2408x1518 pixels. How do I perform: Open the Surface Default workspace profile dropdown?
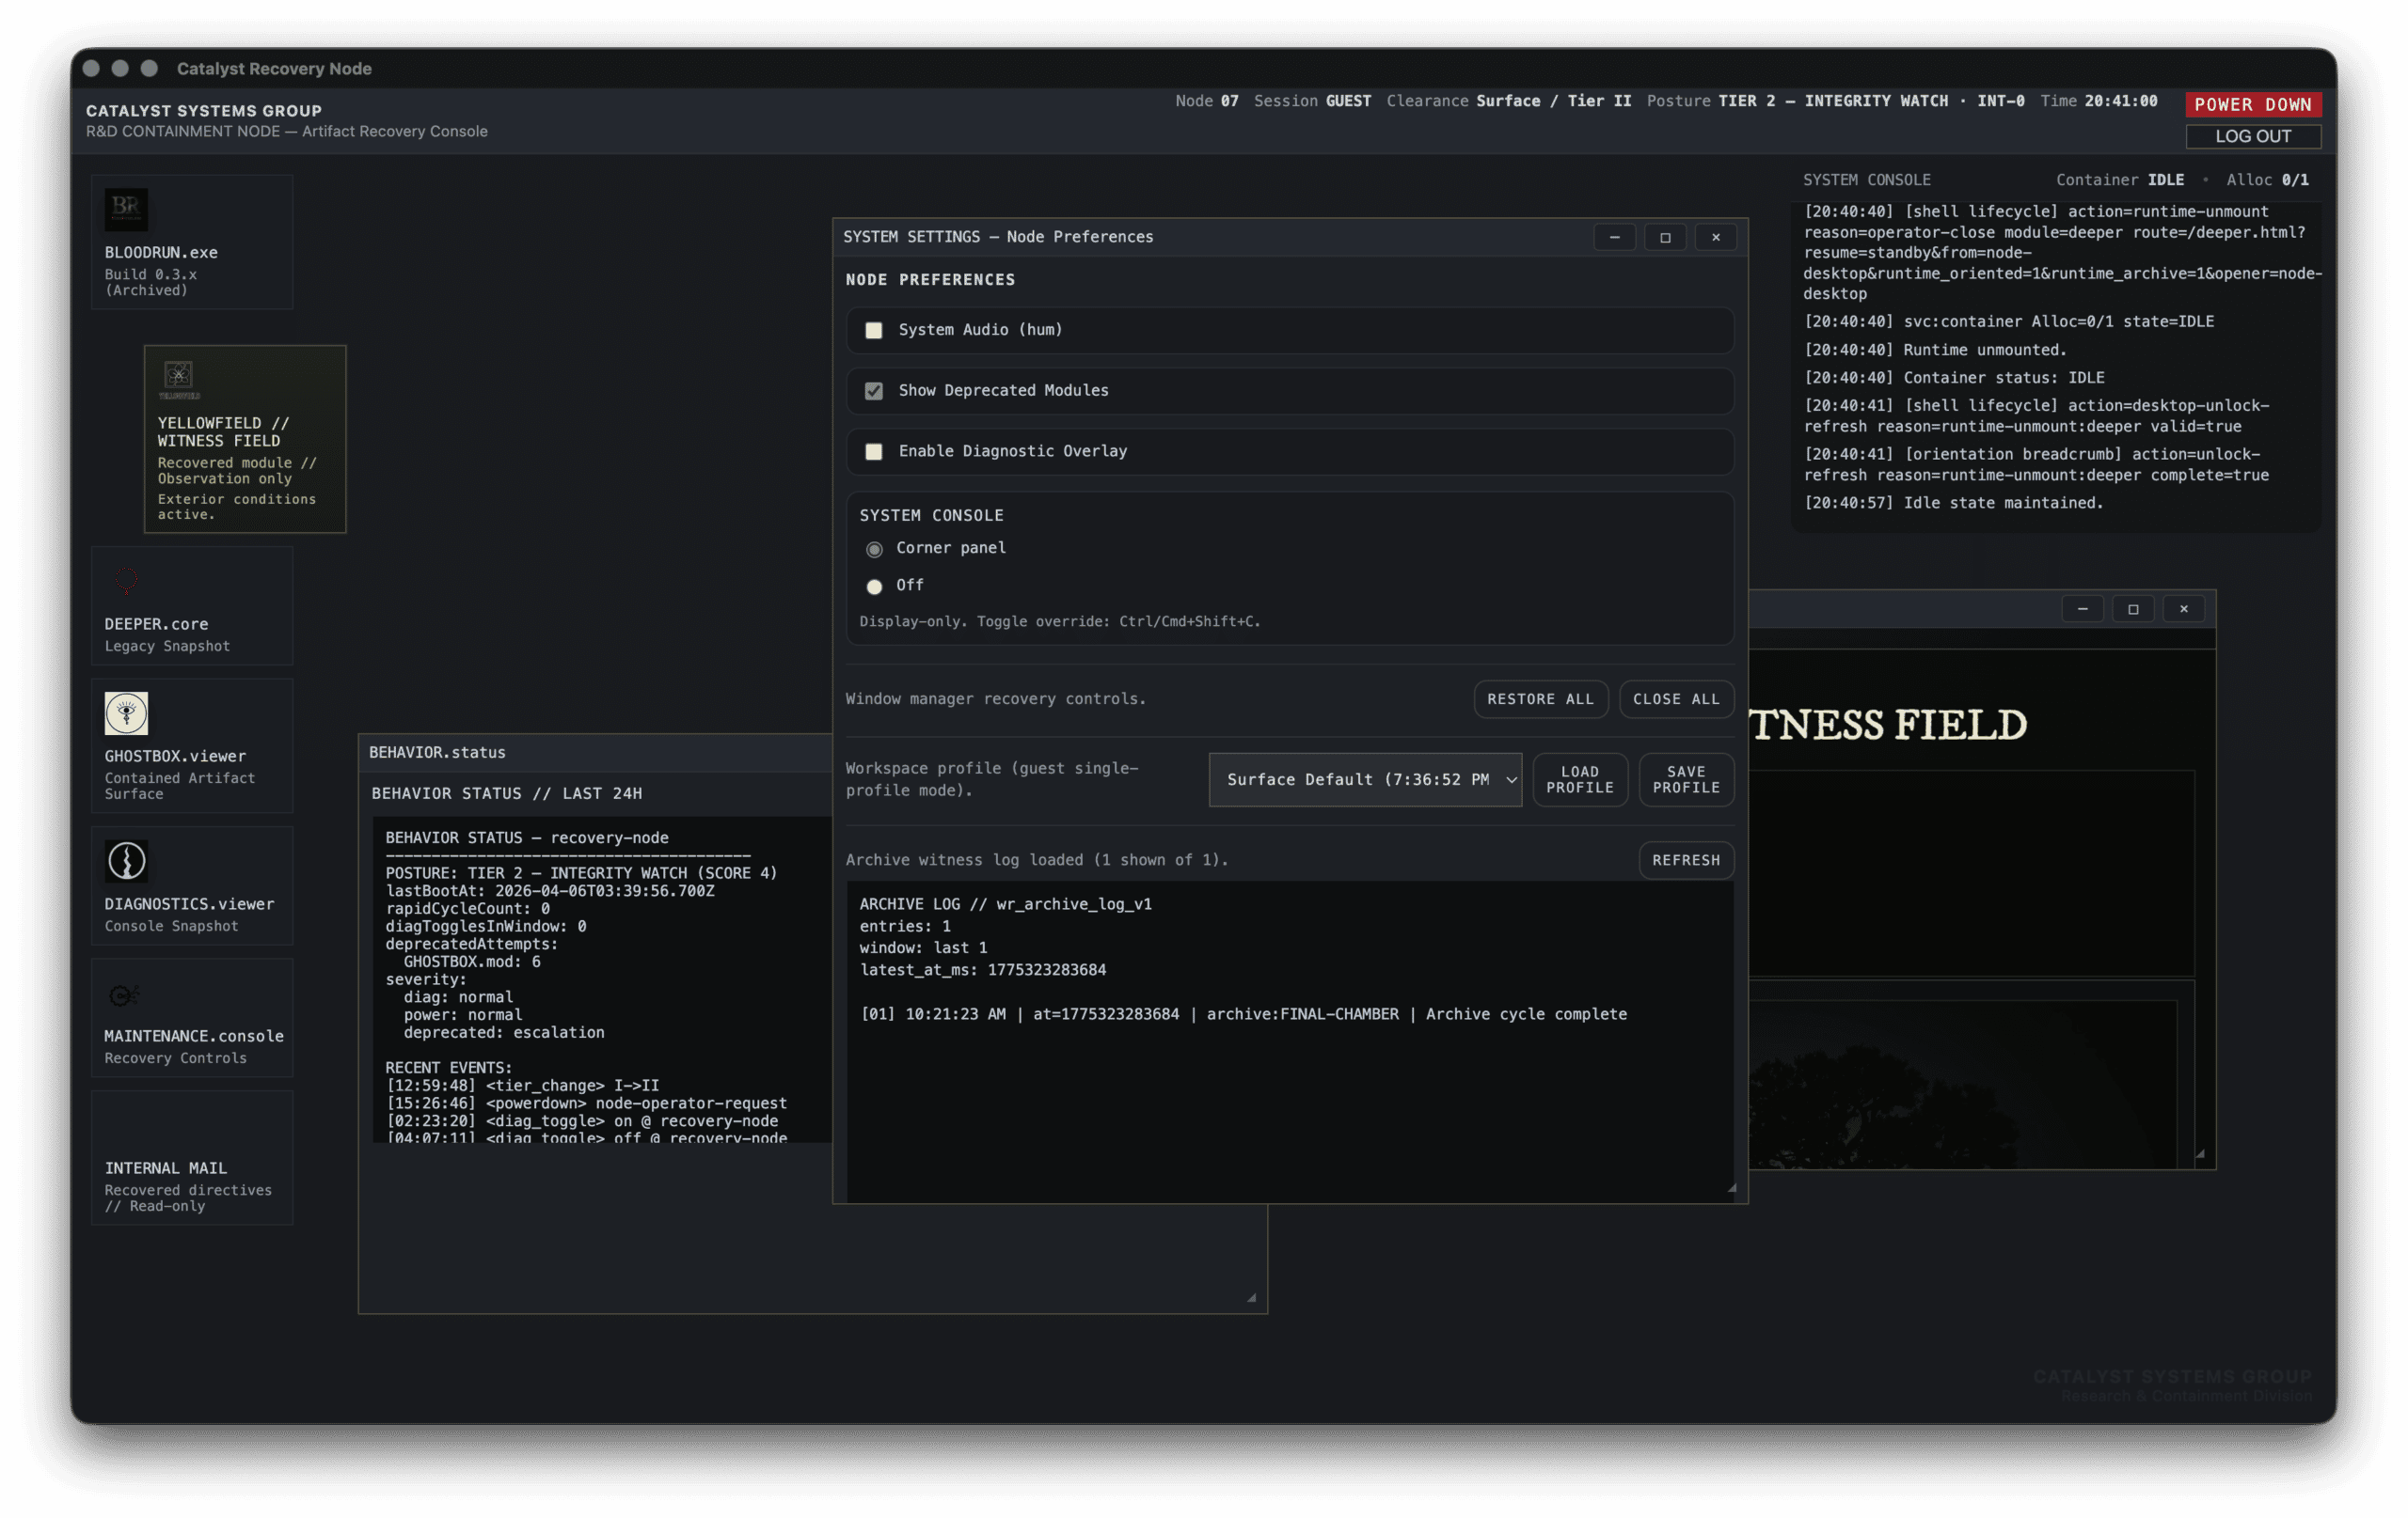pos(1365,779)
